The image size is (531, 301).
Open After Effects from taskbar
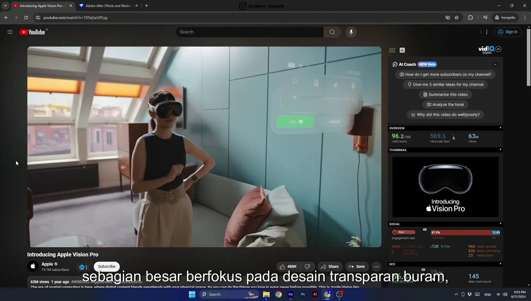point(290,294)
